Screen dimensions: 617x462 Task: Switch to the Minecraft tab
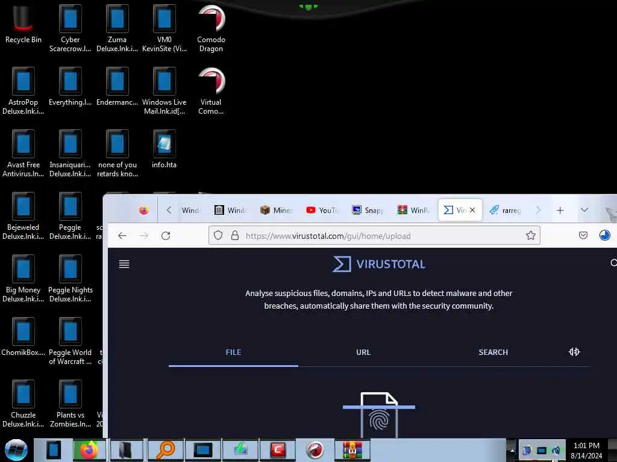(276, 210)
